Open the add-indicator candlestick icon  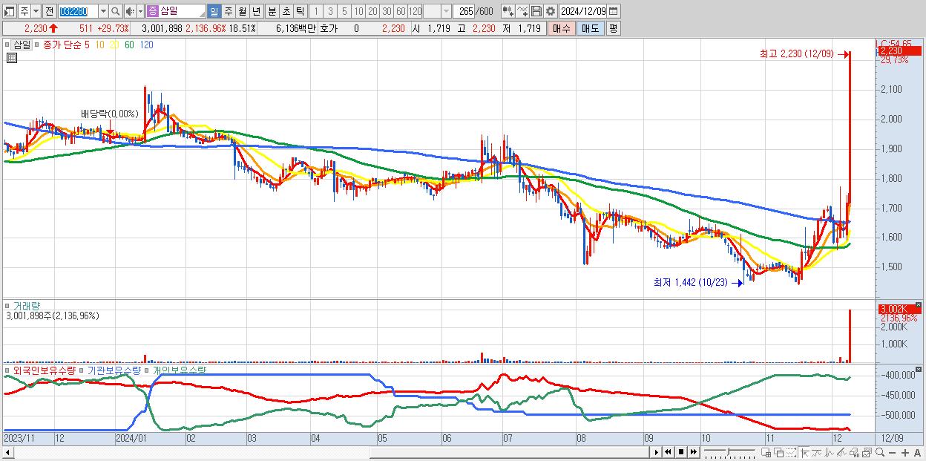coord(509,11)
